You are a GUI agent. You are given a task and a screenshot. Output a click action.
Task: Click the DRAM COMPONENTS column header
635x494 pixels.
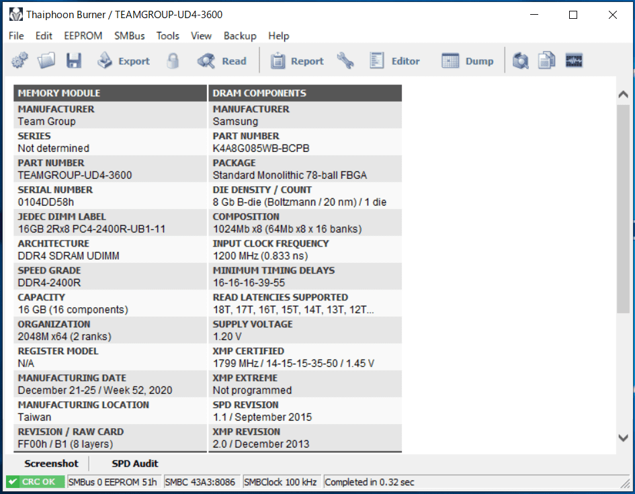tap(305, 93)
